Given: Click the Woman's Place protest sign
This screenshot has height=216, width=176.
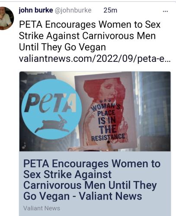Looking at the screenshot, I should click(x=106, y=111).
